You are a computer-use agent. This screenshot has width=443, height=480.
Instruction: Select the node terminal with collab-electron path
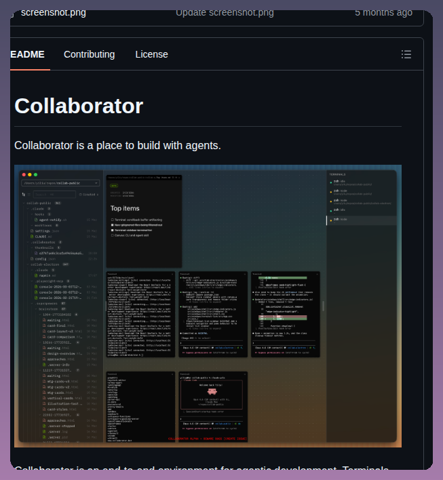(362, 202)
